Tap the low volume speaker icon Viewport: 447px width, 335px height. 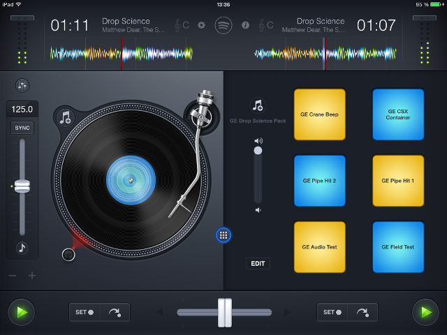[258, 210]
